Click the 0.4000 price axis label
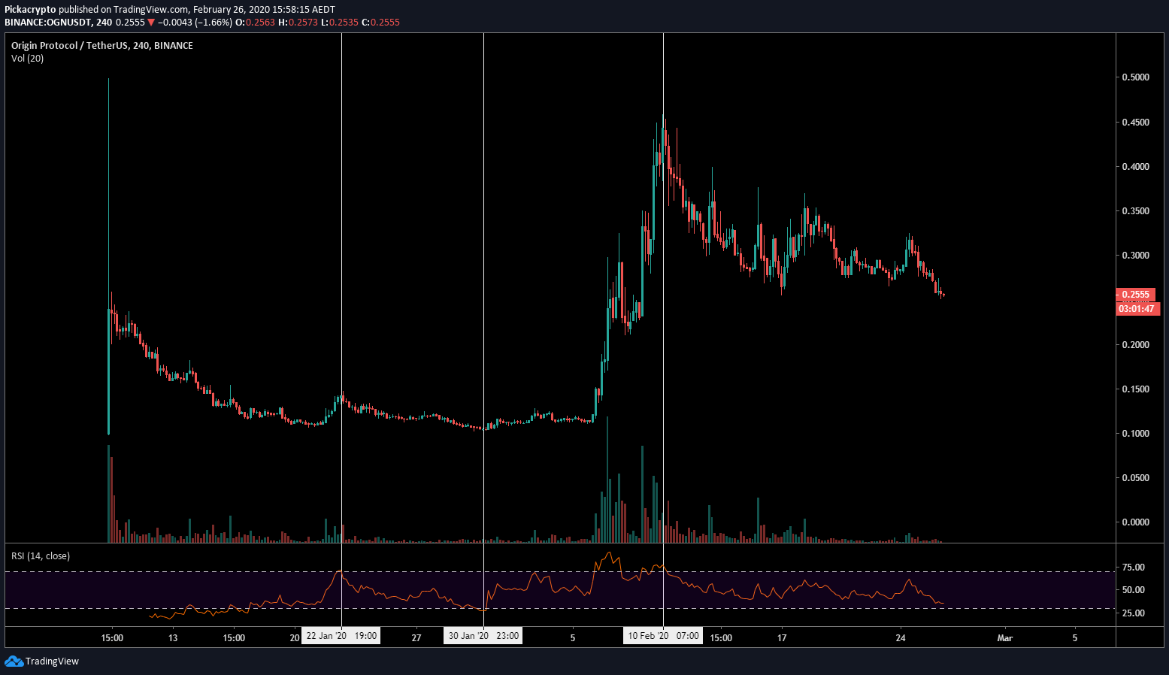The image size is (1169, 675). tap(1135, 167)
